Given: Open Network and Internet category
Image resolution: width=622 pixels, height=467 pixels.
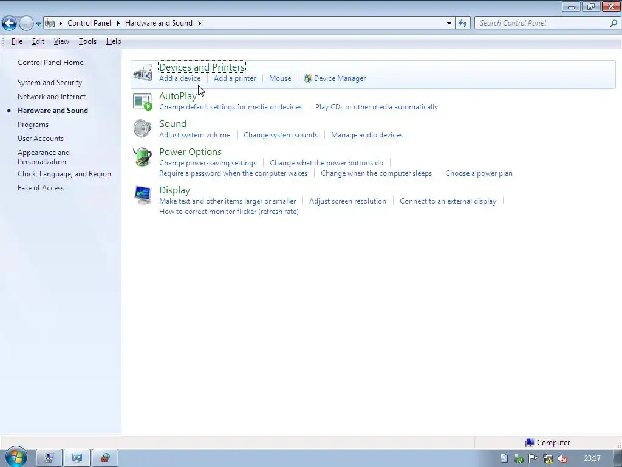Looking at the screenshot, I should point(52,97).
